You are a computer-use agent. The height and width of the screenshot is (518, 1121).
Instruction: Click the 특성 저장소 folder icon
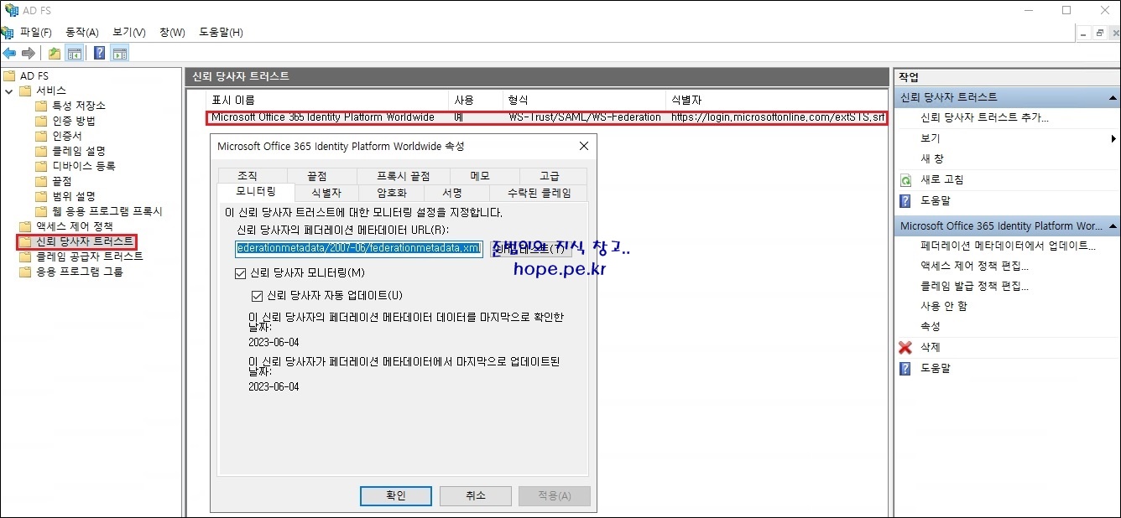coord(41,106)
